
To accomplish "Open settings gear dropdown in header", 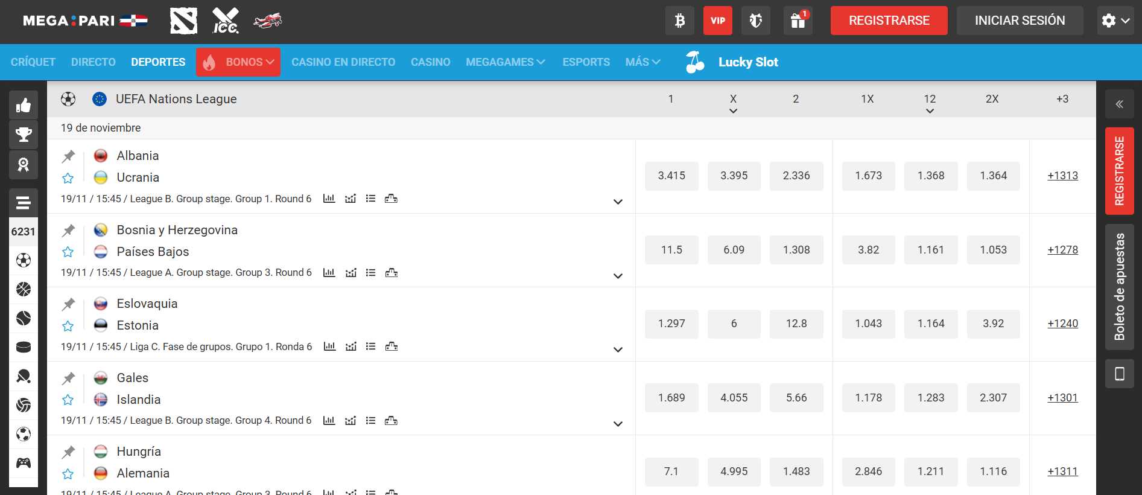I will pyautogui.click(x=1115, y=21).
